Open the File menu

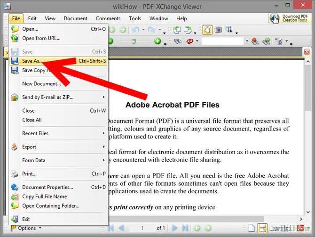pos(16,18)
